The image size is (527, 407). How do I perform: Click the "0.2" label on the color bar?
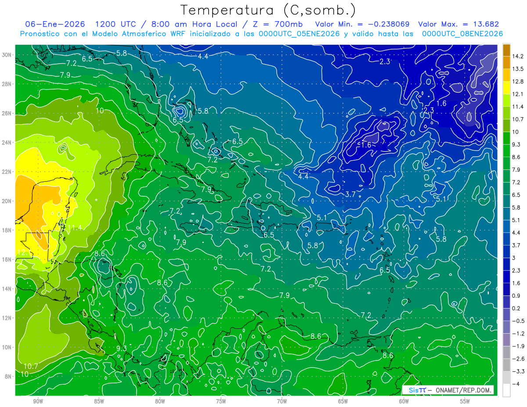pyautogui.click(x=516, y=308)
